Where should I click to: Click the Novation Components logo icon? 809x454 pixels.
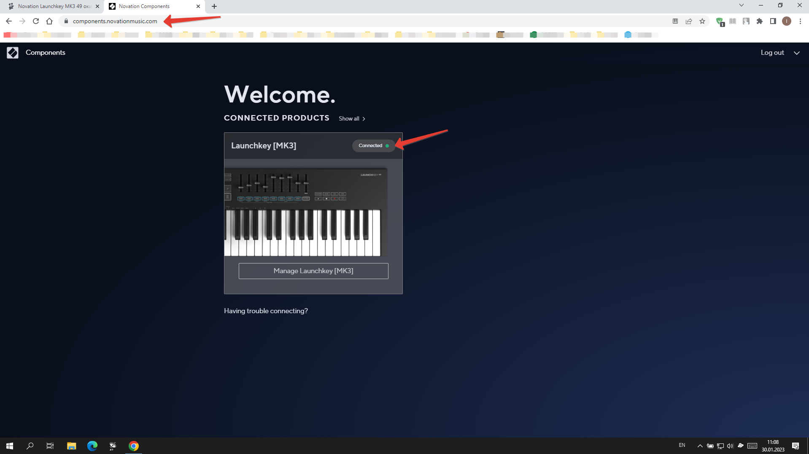(13, 53)
